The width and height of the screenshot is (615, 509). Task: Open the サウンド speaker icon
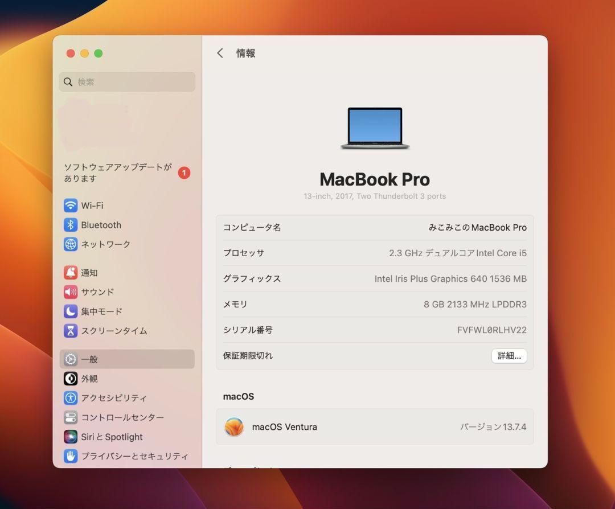71,292
